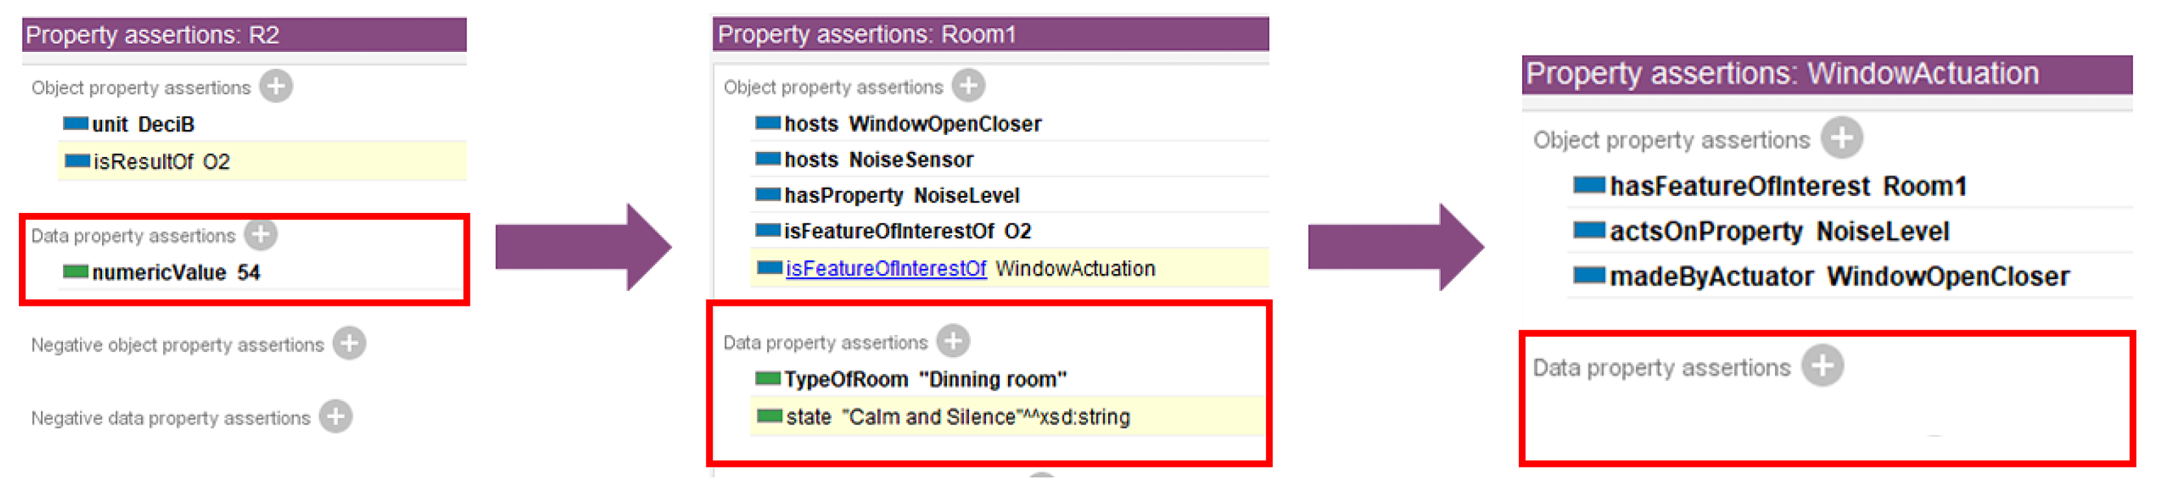Select the unit DeciB assertion row
Screen dimensions: 2176x494
143,125
